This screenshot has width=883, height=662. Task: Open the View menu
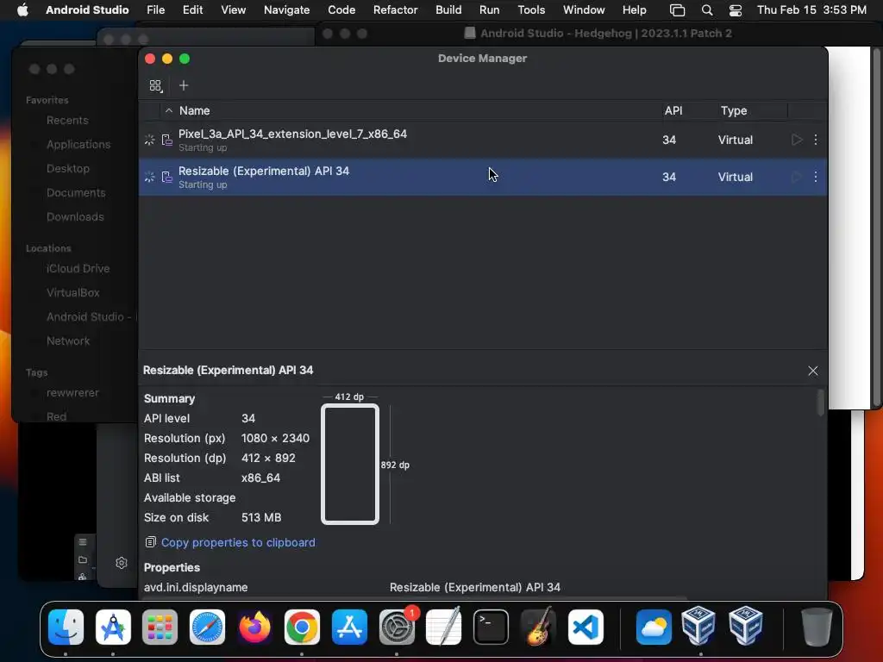tap(233, 10)
